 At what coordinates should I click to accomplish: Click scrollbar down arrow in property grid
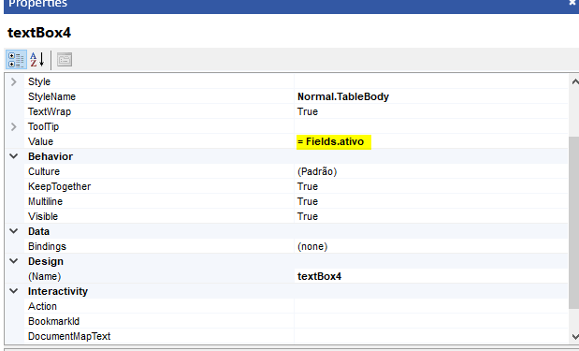click(x=574, y=337)
